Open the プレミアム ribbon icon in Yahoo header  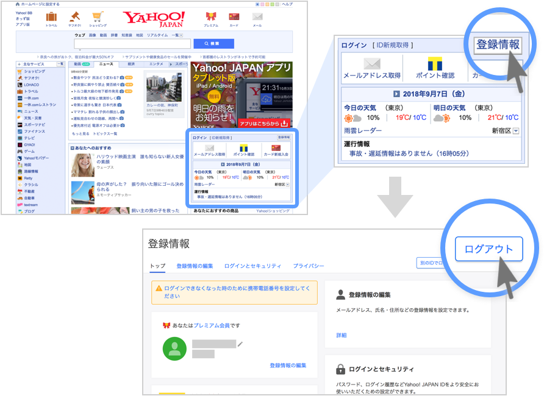pyautogui.click(x=210, y=16)
